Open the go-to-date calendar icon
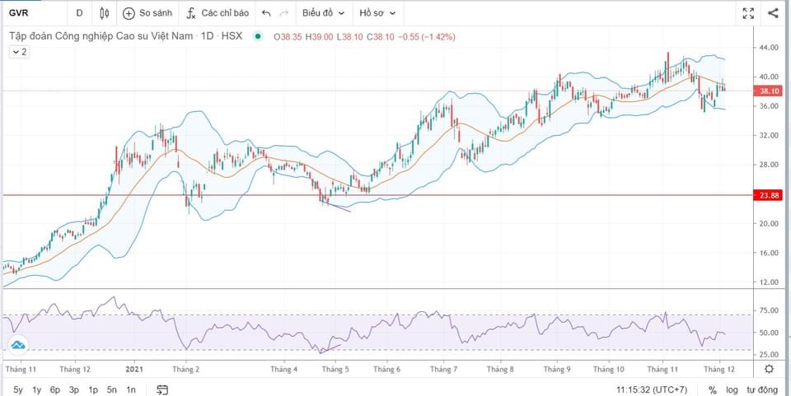The width and height of the screenshot is (791, 396). tap(162, 389)
